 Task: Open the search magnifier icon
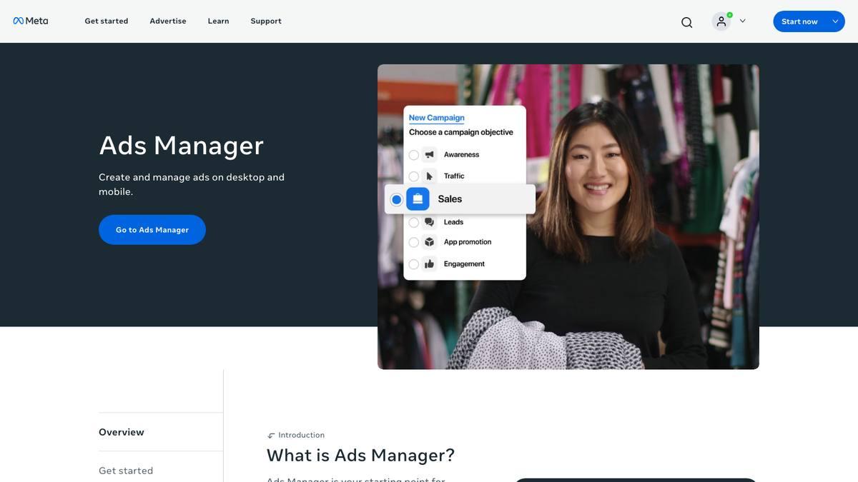tap(687, 22)
